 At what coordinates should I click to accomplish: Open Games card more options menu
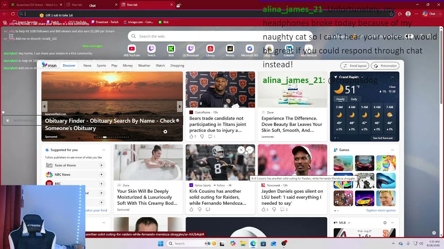(x=392, y=150)
